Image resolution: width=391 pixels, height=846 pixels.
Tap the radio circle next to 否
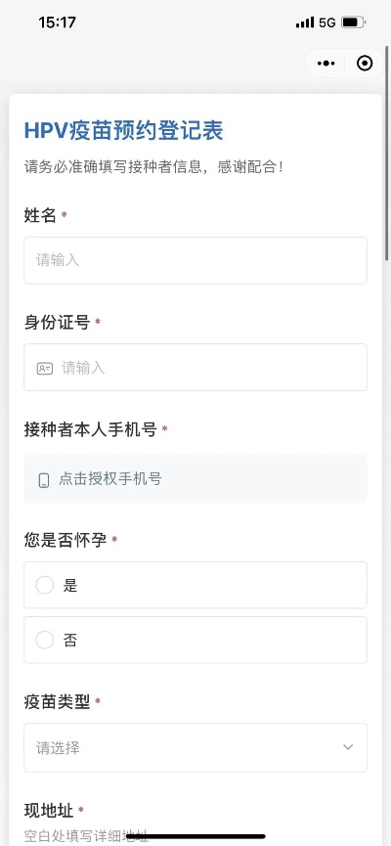pos(45,640)
